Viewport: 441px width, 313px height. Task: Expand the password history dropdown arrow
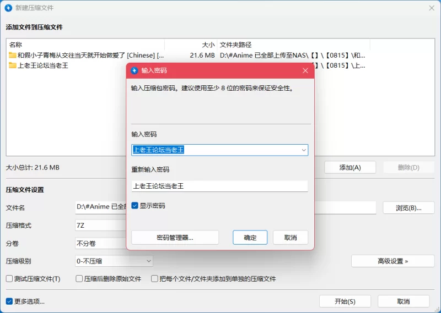tap(304, 150)
